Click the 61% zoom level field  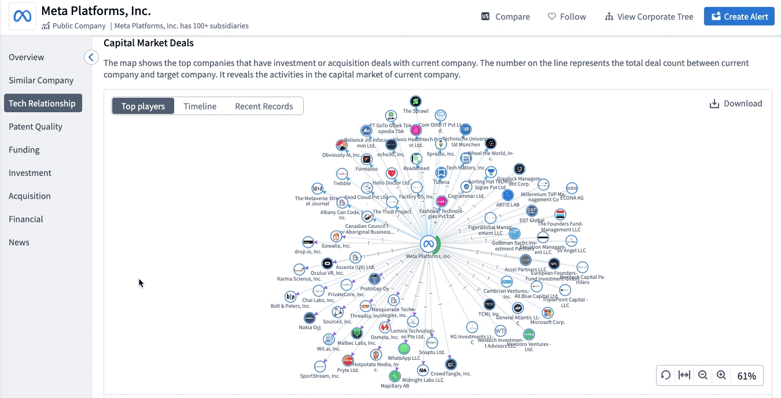coord(747,376)
